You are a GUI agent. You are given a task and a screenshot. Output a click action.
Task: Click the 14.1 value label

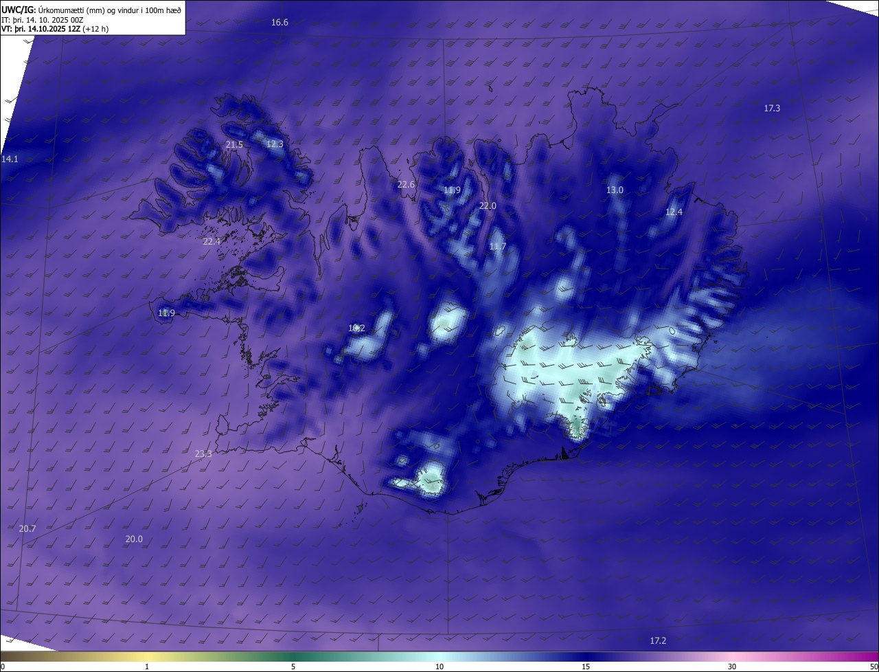(x=10, y=159)
